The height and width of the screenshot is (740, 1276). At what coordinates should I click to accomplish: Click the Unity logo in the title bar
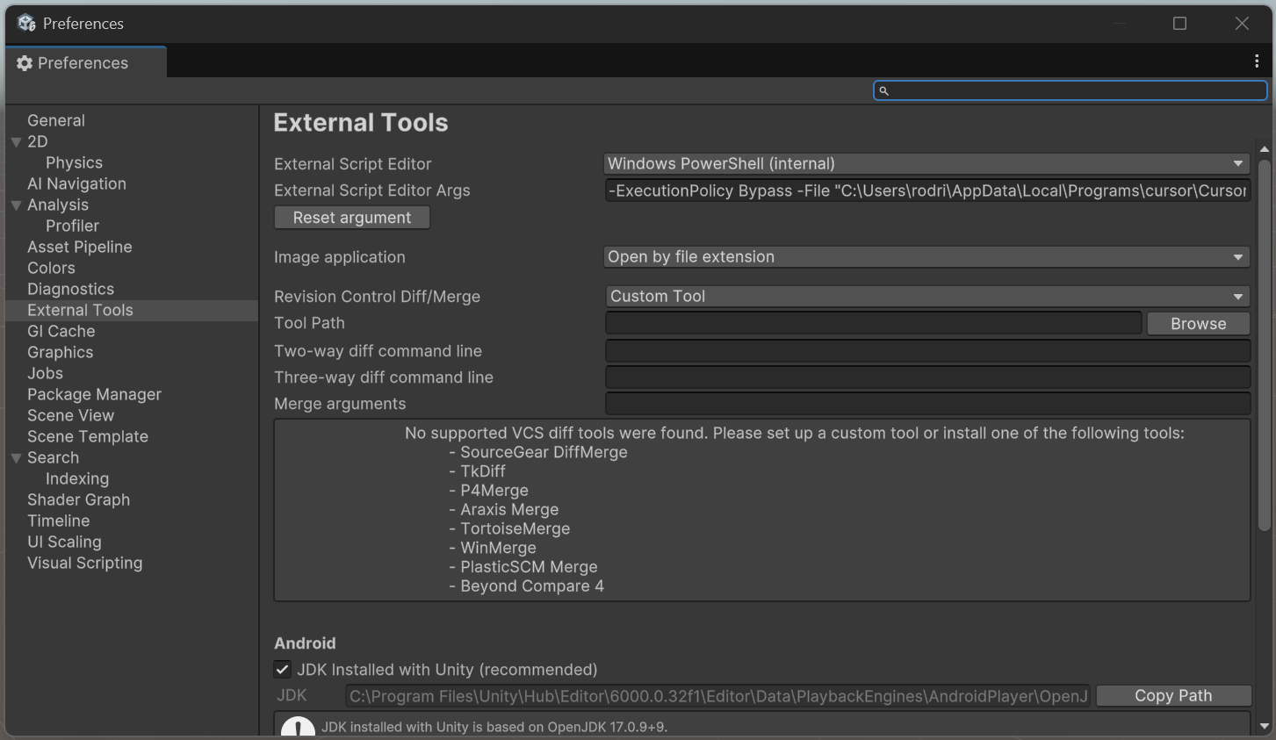(26, 23)
